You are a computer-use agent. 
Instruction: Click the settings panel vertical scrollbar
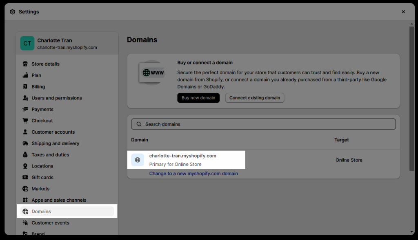[411, 99]
